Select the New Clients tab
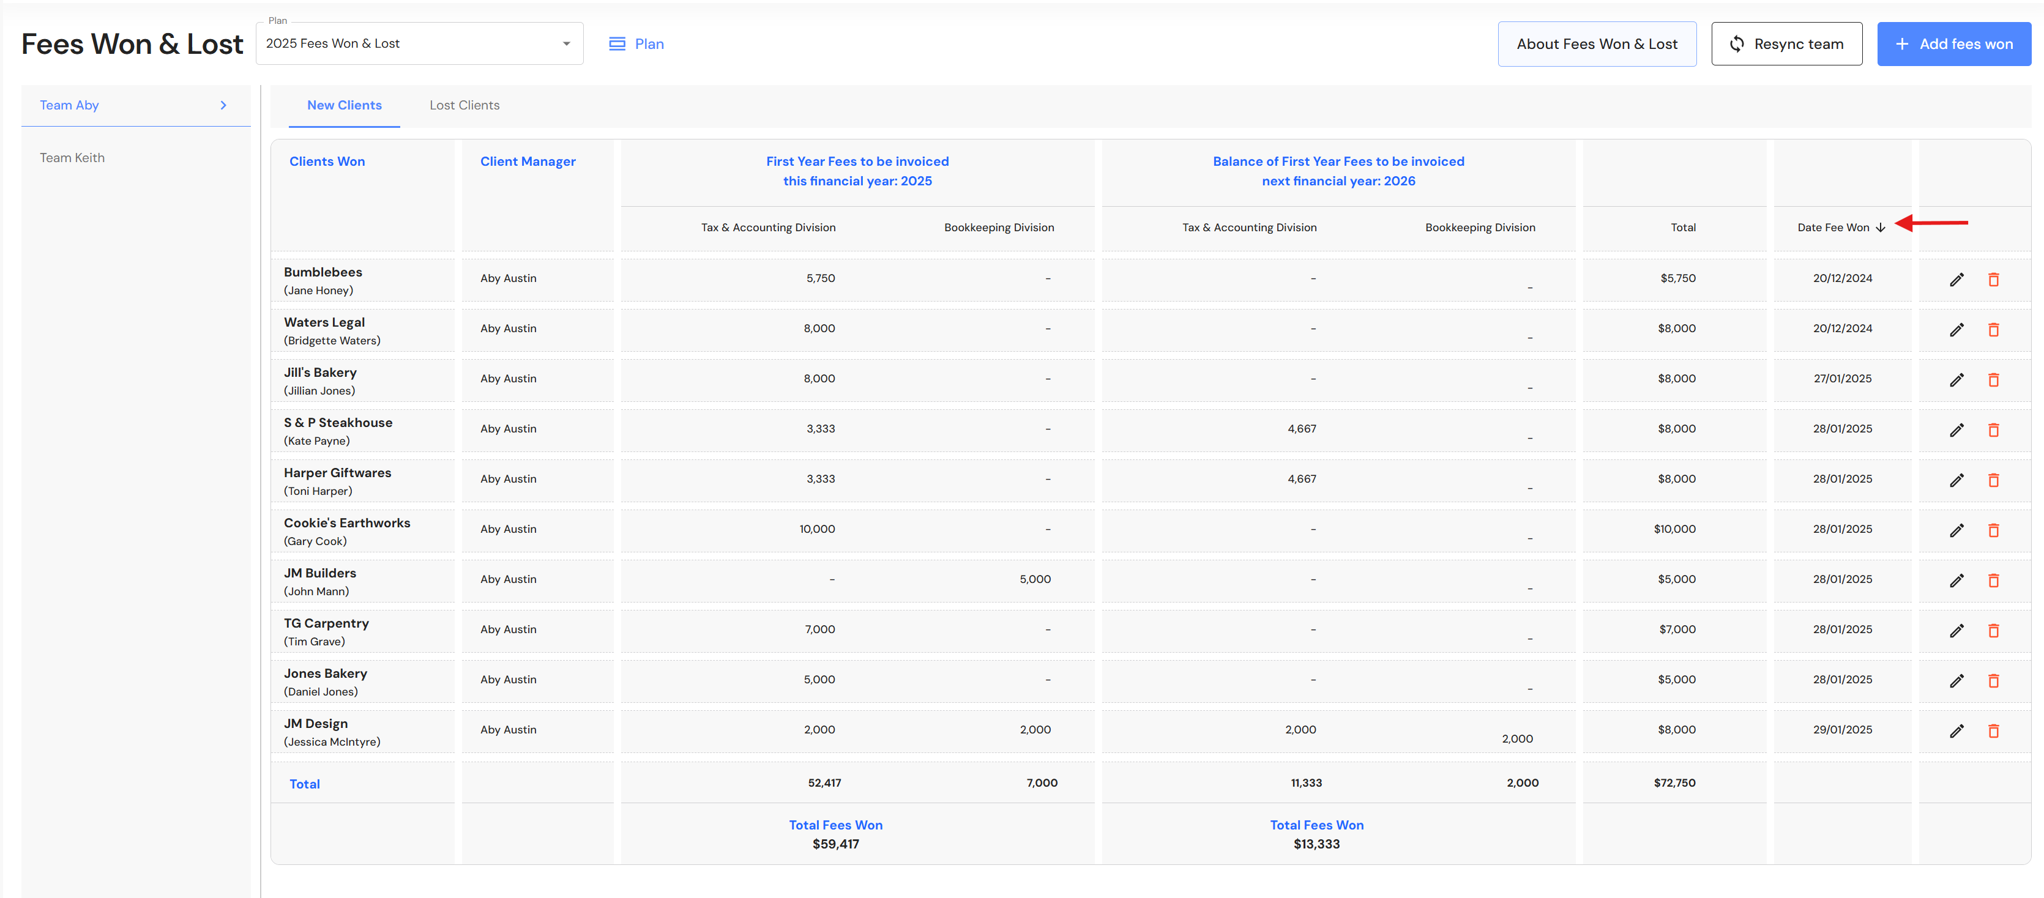The width and height of the screenshot is (2044, 898). pyautogui.click(x=343, y=105)
